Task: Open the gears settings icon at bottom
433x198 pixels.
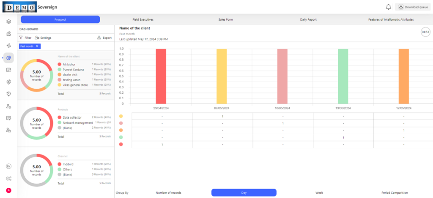Action: click(x=8, y=179)
